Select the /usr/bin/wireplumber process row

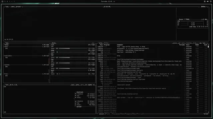coord(152,81)
